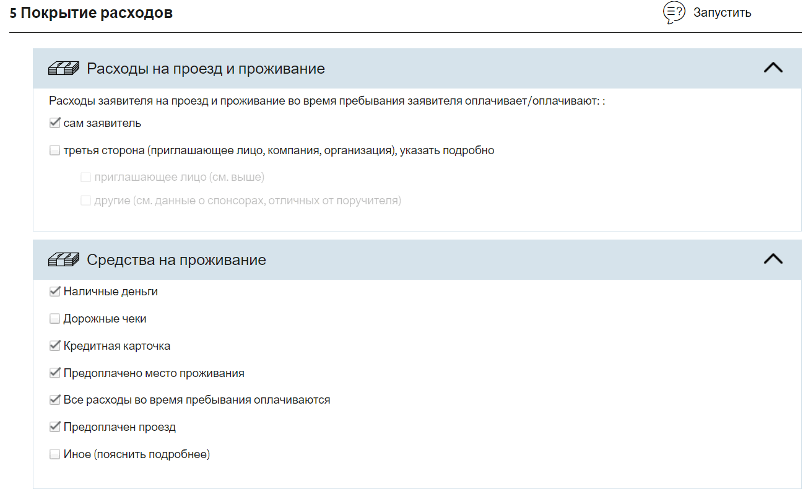Collapse the Расходы на проезд и проживание section

click(x=773, y=68)
